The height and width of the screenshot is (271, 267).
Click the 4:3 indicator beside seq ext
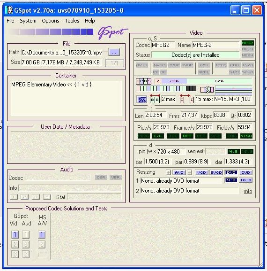(234, 152)
